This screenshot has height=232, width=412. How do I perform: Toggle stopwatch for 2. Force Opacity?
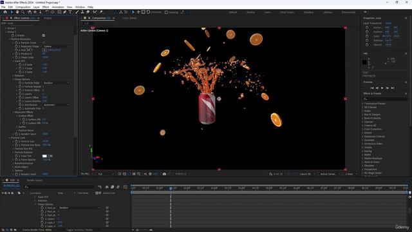click(16, 160)
